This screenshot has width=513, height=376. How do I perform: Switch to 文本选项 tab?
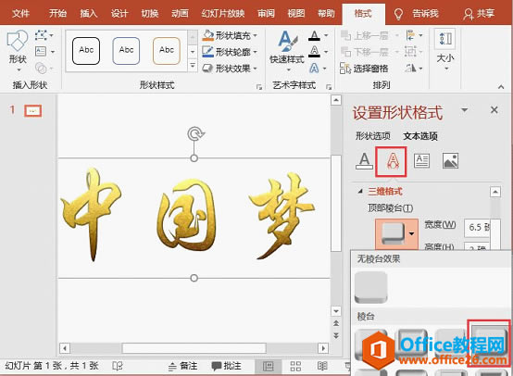(x=420, y=136)
